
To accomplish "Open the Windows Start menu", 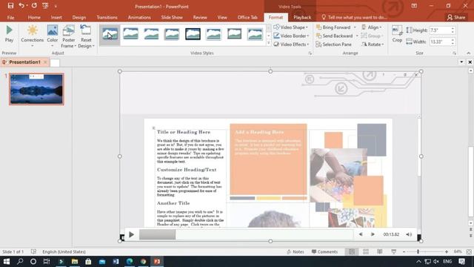I will [x=7, y=261].
